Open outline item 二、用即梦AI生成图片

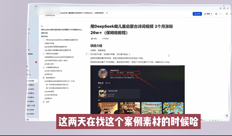pos(51,54)
